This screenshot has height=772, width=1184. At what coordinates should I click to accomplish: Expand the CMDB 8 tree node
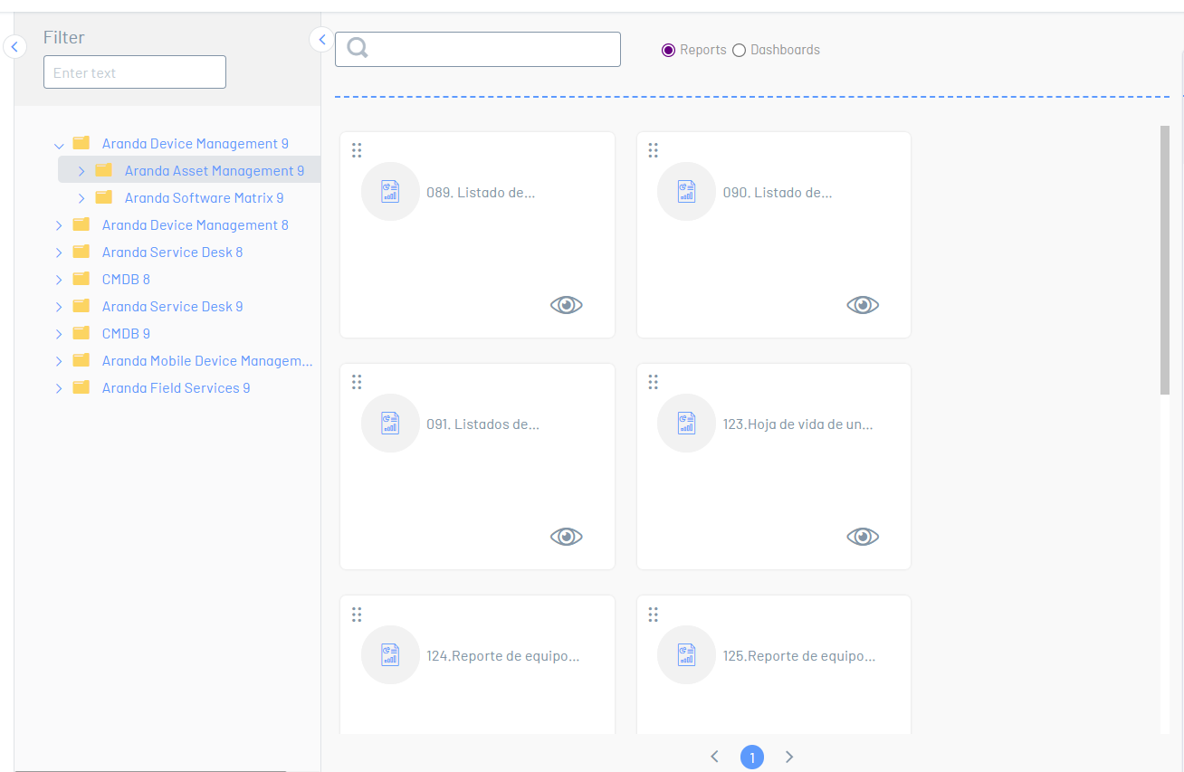(59, 280)
